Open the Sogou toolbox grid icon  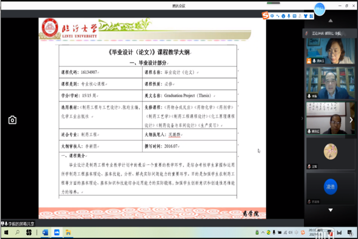click(x=311, y=16)
